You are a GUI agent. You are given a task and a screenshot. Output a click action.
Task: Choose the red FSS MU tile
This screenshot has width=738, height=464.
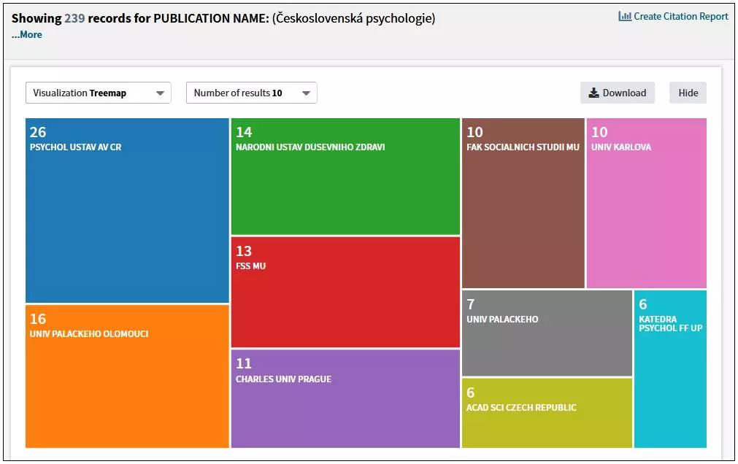[x=345, y=292]
